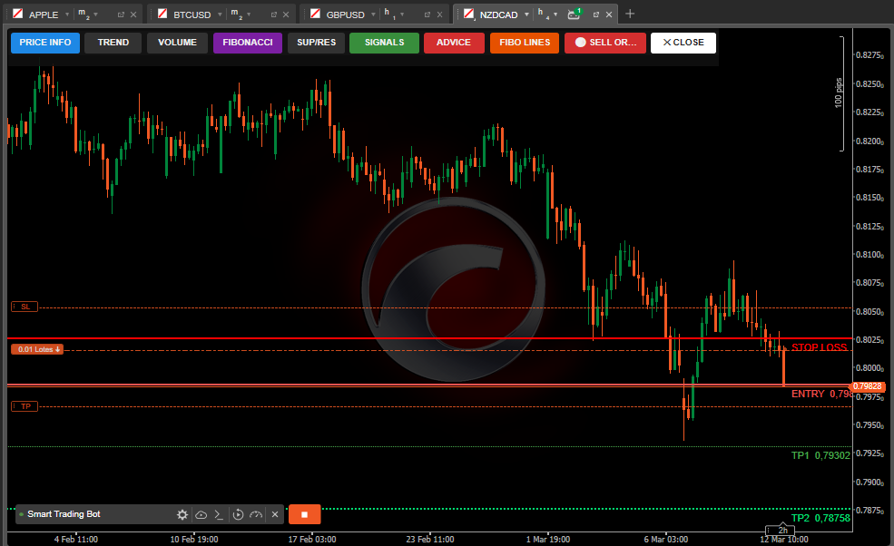Open the h4 timeframe dropdown
The image size is (894, 546).
pyautogui.click(x=557, y=15)
